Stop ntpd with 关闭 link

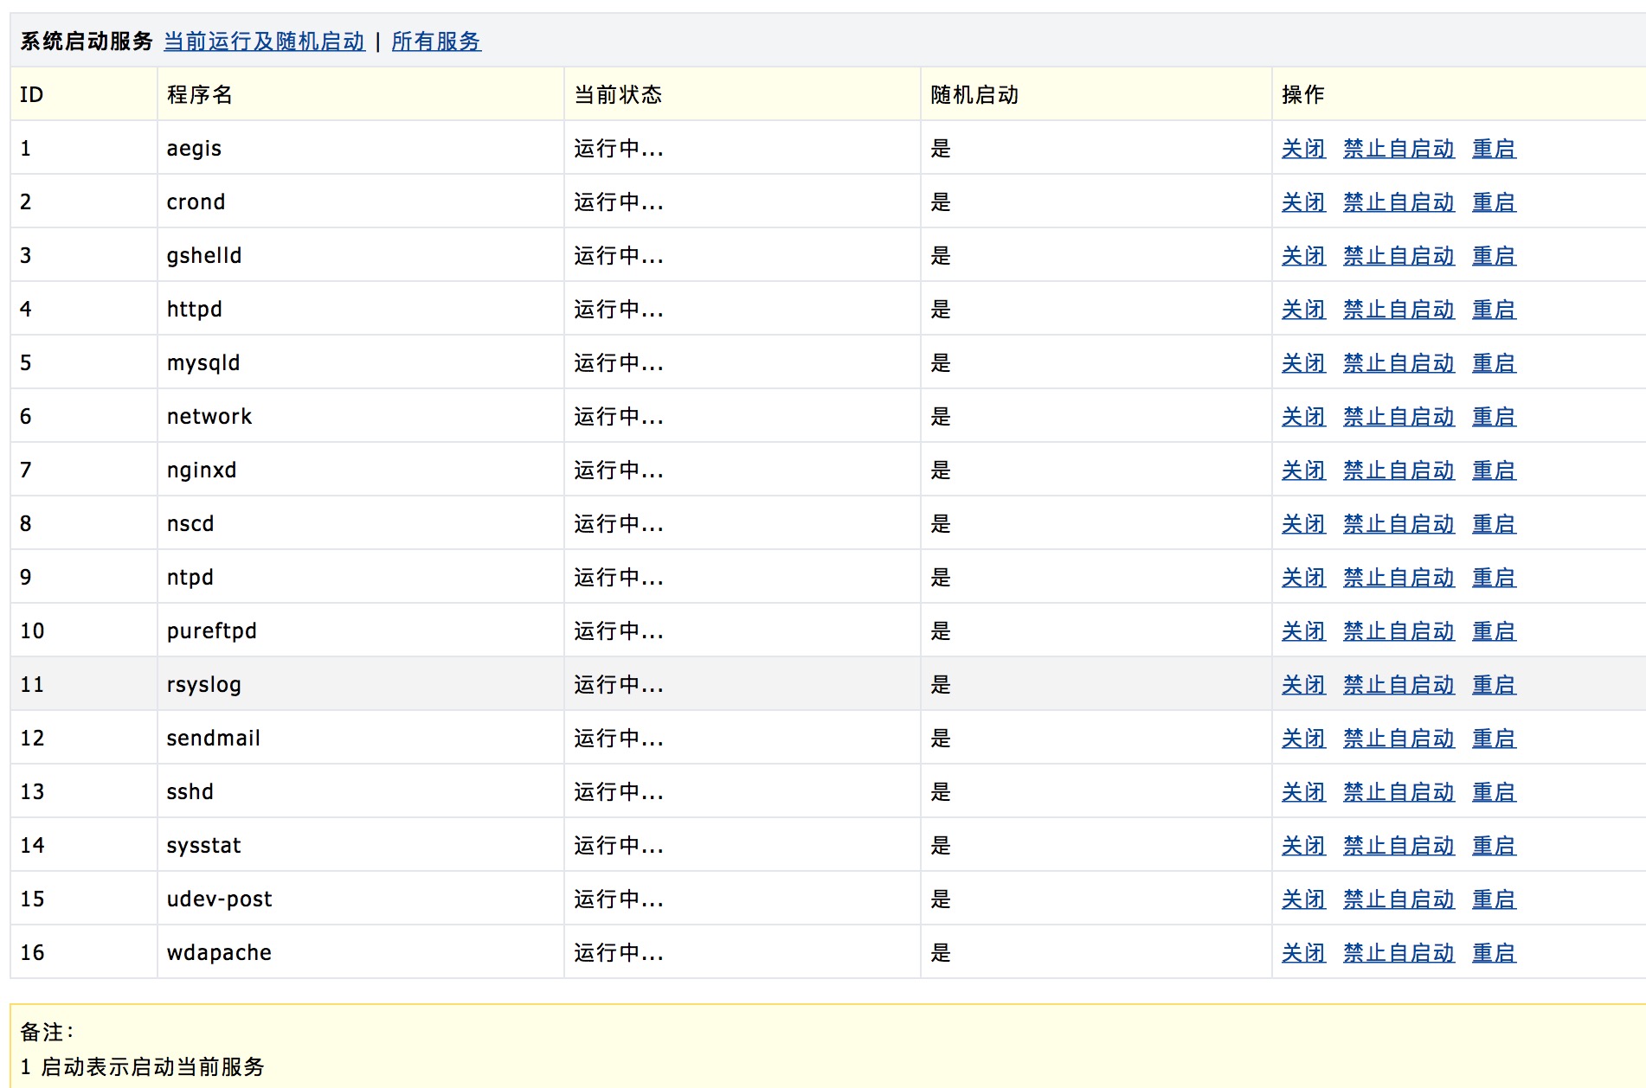(x=1303, y=578)
